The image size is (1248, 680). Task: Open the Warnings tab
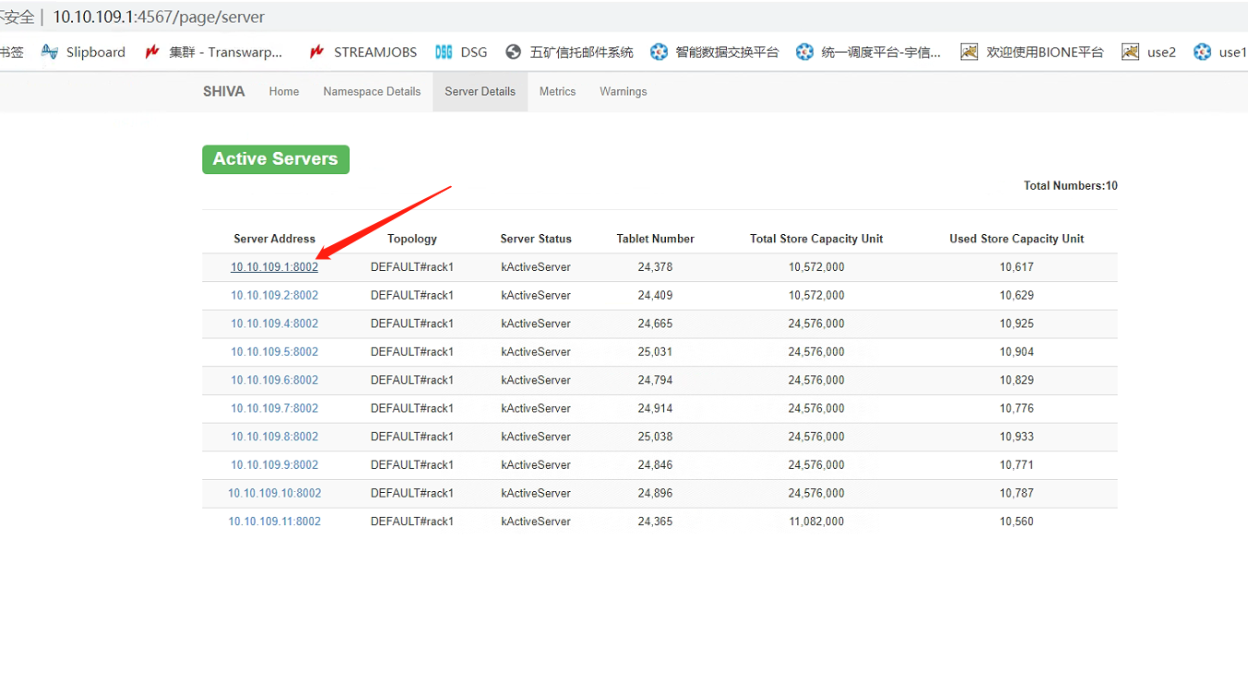click(624, 91)
